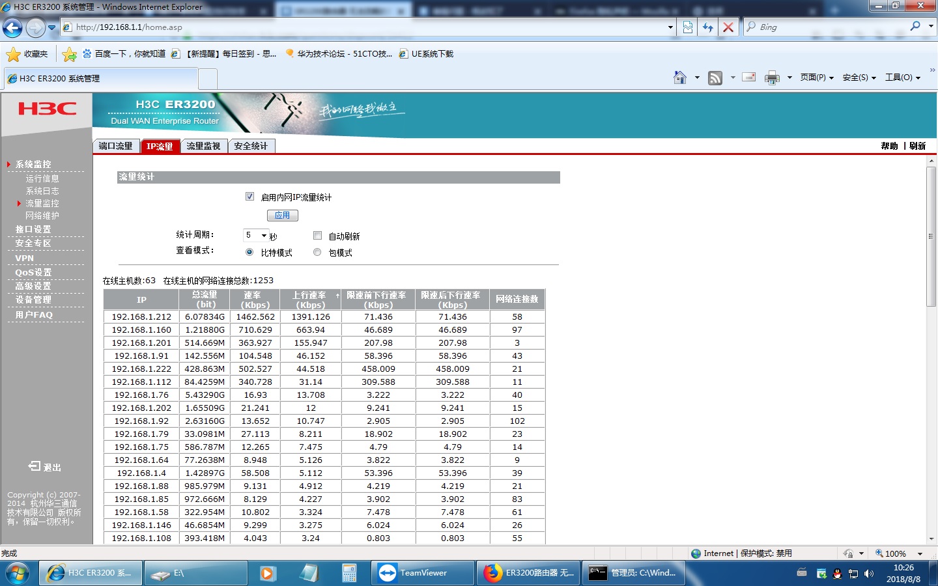
Task: Click the H3C logo
Action: [x=47, y=109]
